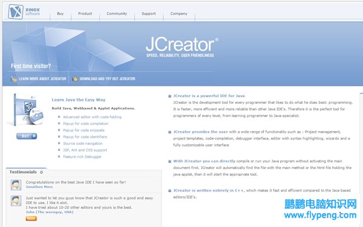Click the Download and Try Out JCreator link

pyautogui.click(x=107, y=78)
